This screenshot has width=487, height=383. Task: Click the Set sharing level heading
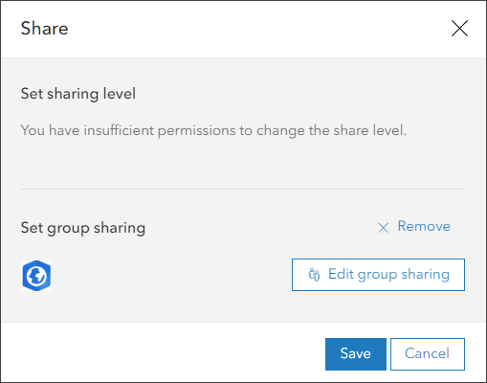tap(78, 94)
